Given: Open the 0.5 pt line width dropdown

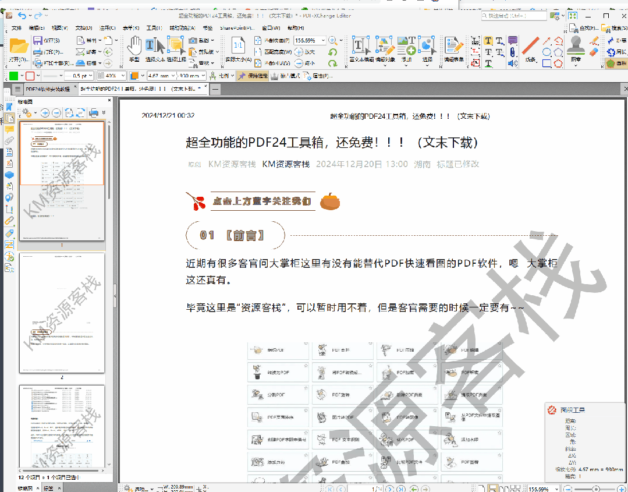Looking at the screenshot, I should click(91, 76).
